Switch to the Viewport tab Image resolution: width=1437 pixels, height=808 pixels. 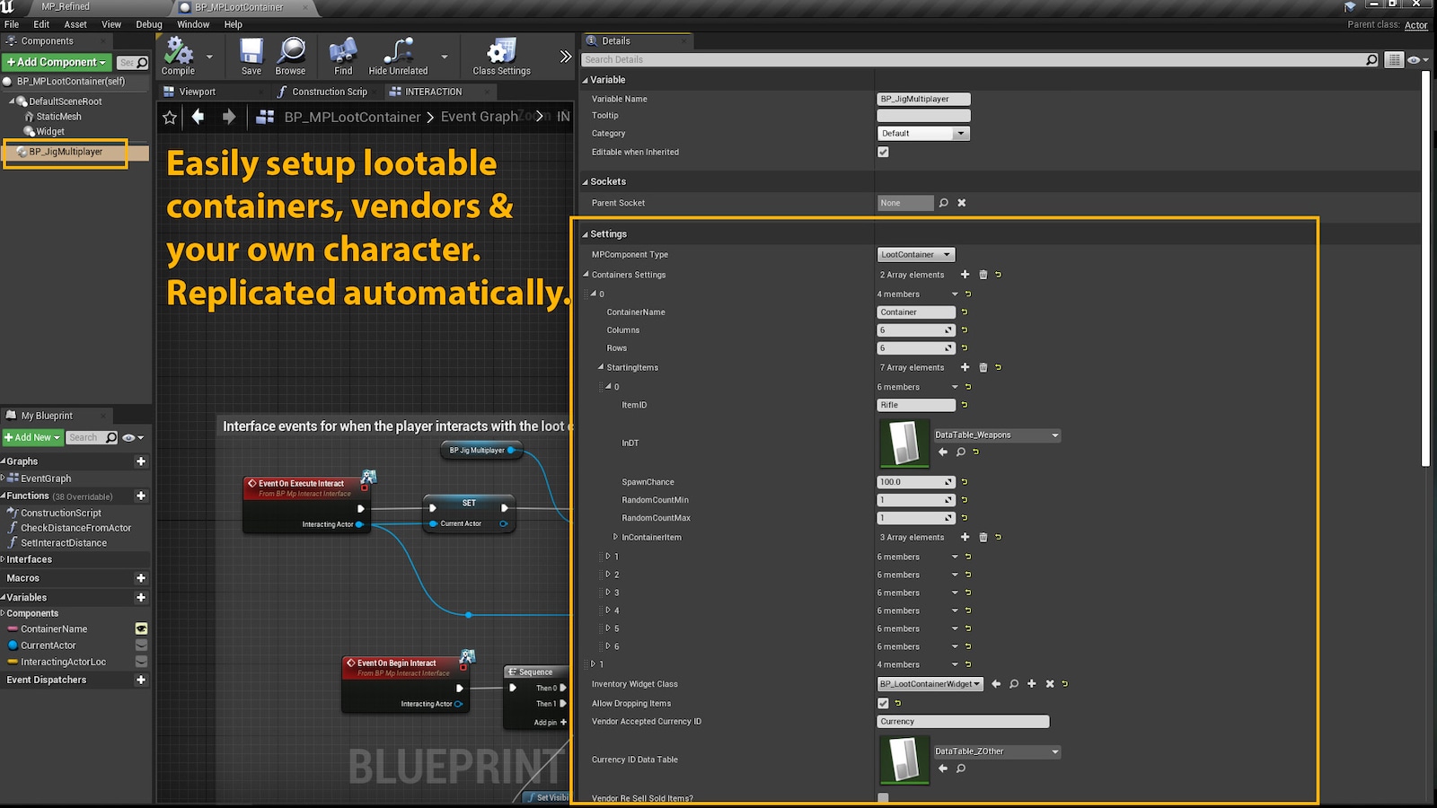pos(196,91)
